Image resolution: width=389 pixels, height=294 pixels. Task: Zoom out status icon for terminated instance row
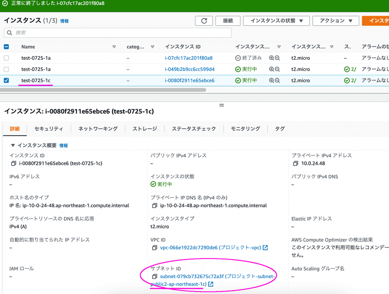click(x=277, y=58)
